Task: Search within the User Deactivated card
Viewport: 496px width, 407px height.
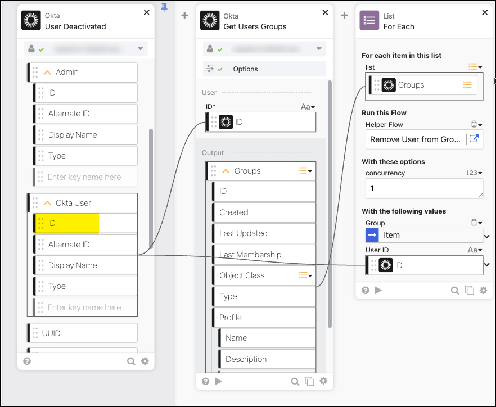Action: point(131,361)
